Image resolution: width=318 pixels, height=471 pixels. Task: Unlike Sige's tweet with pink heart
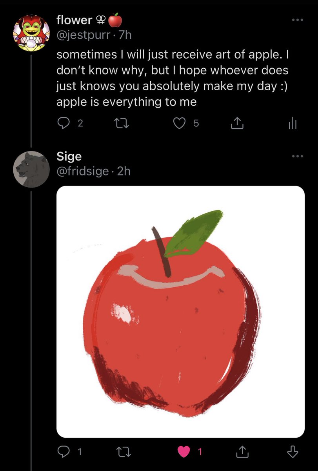(x=189, y=452)
